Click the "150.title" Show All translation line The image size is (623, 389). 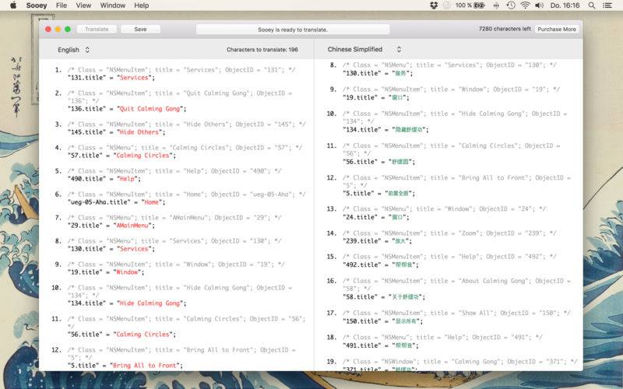(382, 321)
